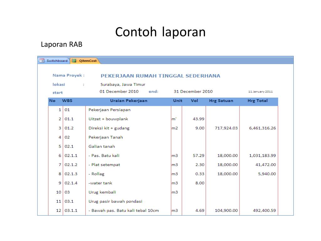Click the m' unit cell

174,119
